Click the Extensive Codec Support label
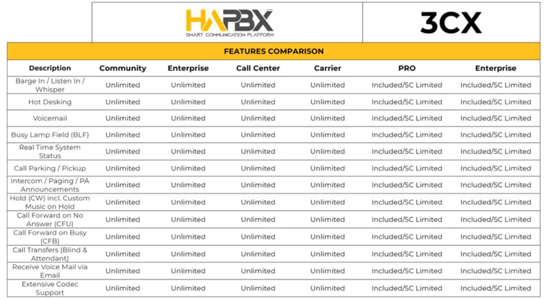This screenshot has height=299, width=547. tap(50, 288)
